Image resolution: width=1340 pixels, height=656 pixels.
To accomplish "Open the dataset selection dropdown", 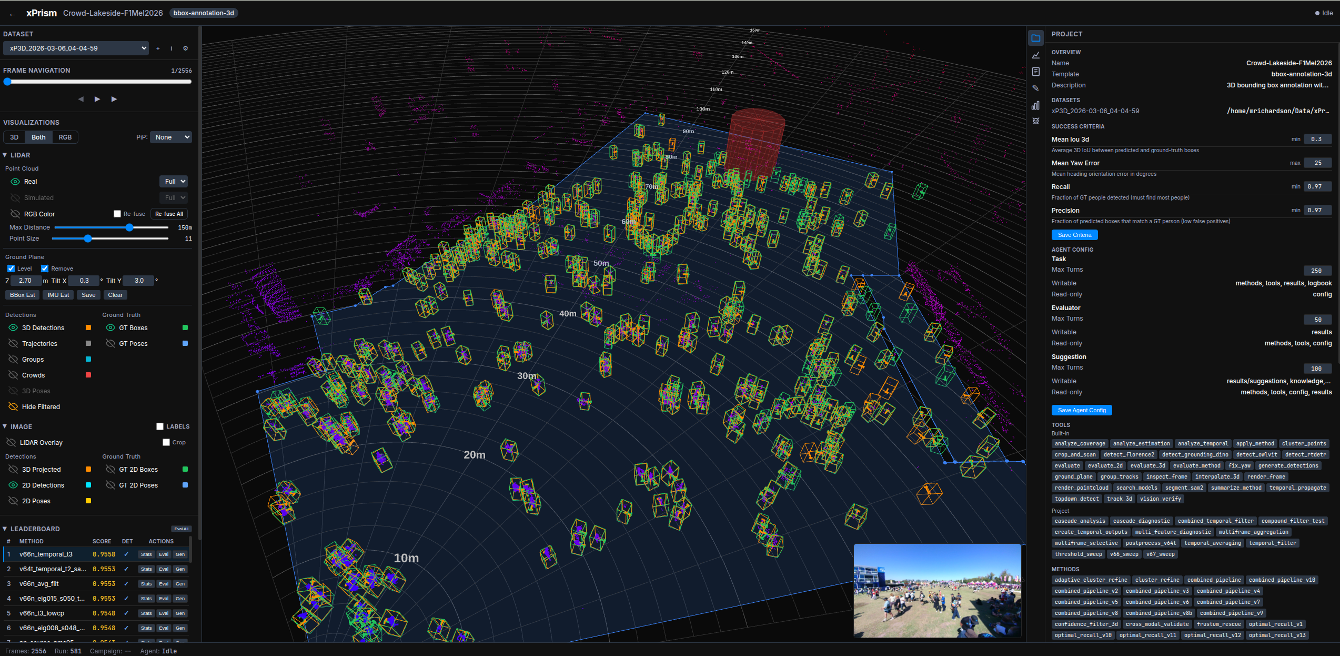I will (76, 48).
